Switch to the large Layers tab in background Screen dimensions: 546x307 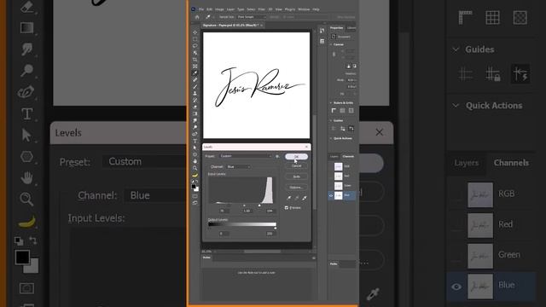(467, 163)
